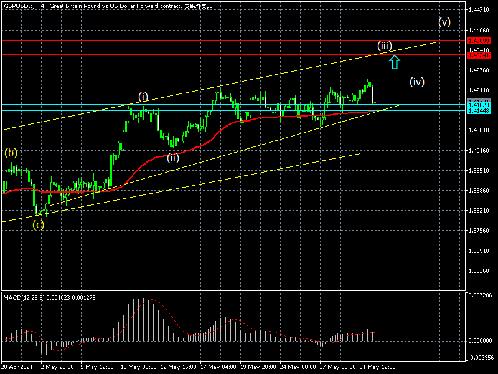Select the wave (iii) label
The width and height of the screenshot is (498, 374).
(x=385, y=46)
